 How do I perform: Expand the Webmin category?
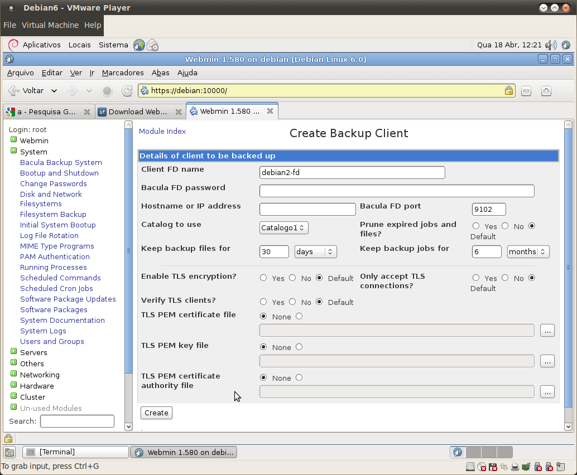[13, 139]
